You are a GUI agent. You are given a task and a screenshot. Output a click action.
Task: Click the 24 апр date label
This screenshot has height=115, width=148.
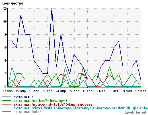pos(61,91)
